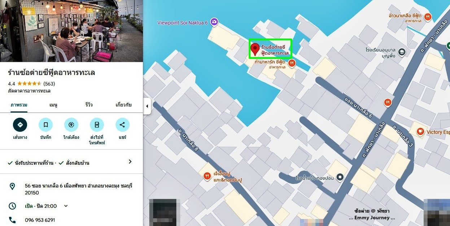Open Victory Espresso coffee cup marker
Viewport: 450px width, 226px height.
[x=420, y=132]
